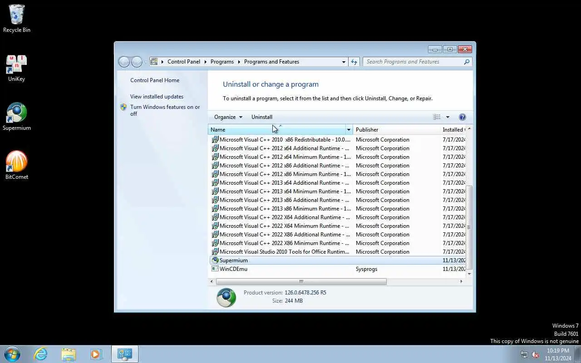
Task: Select the BitComet desktop shortcut
Action: [17, 166]
